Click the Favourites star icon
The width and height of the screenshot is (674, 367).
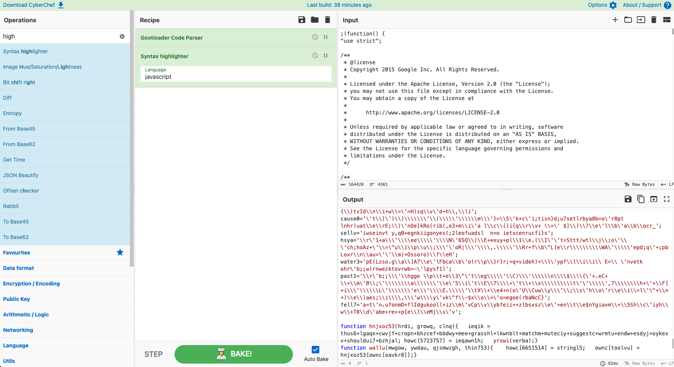[120, 252]
